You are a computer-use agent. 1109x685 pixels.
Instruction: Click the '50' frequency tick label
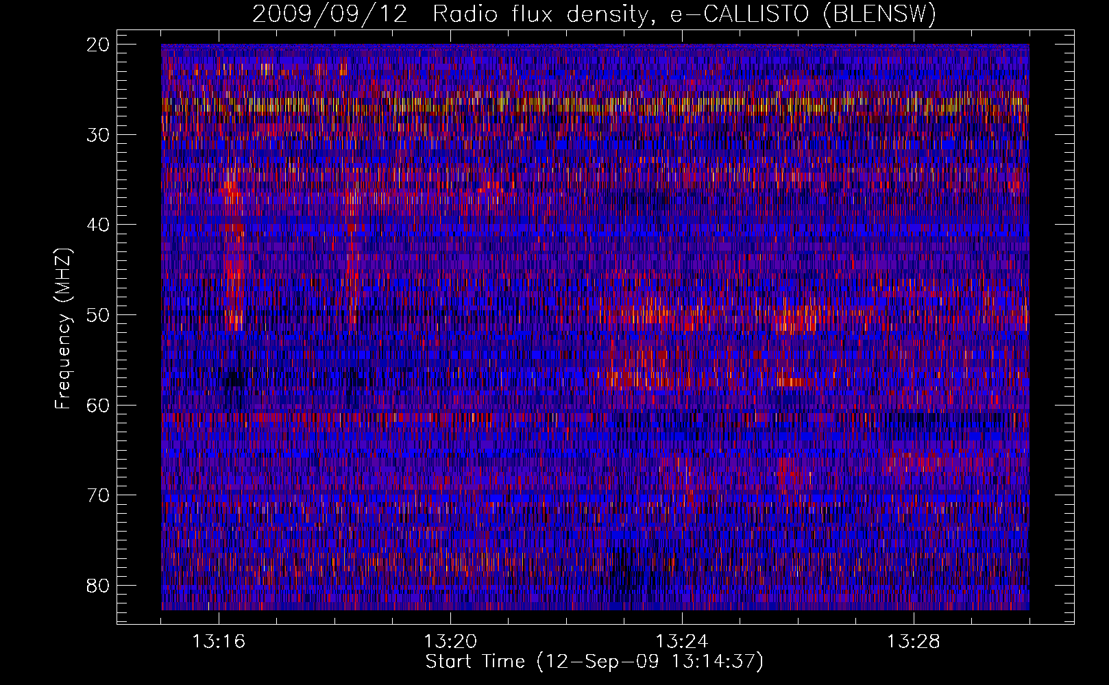tap(98, 316)
